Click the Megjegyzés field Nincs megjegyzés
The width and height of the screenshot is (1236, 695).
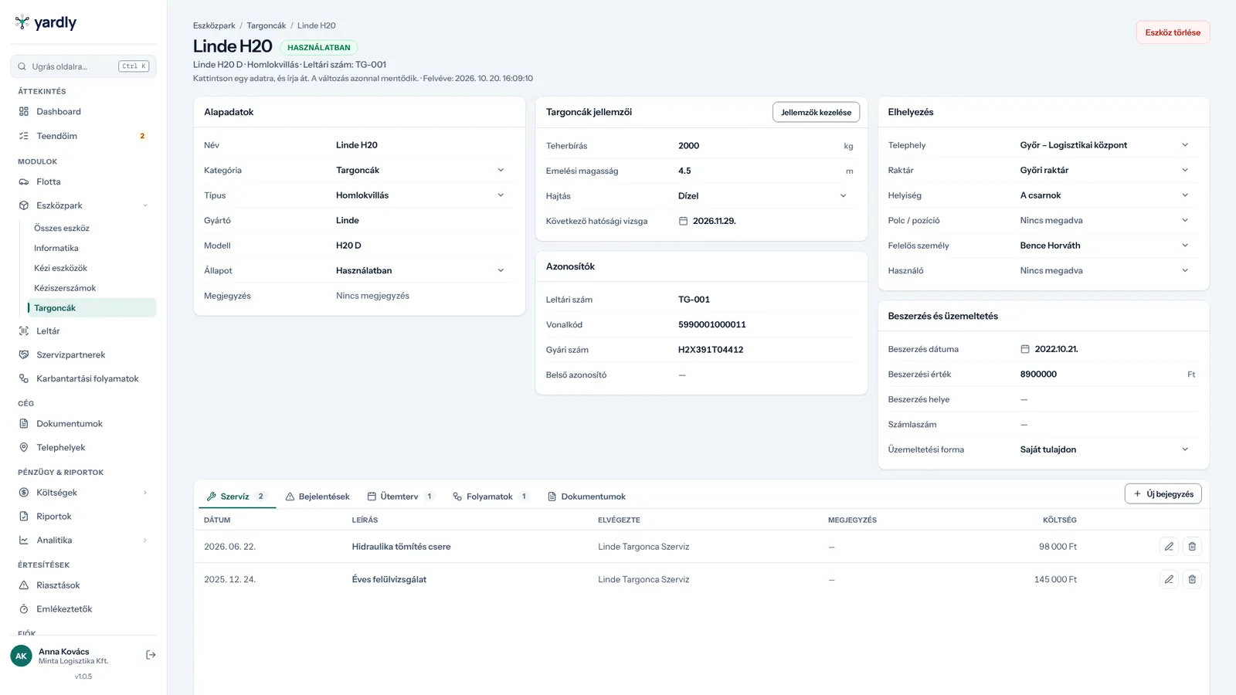422,296
